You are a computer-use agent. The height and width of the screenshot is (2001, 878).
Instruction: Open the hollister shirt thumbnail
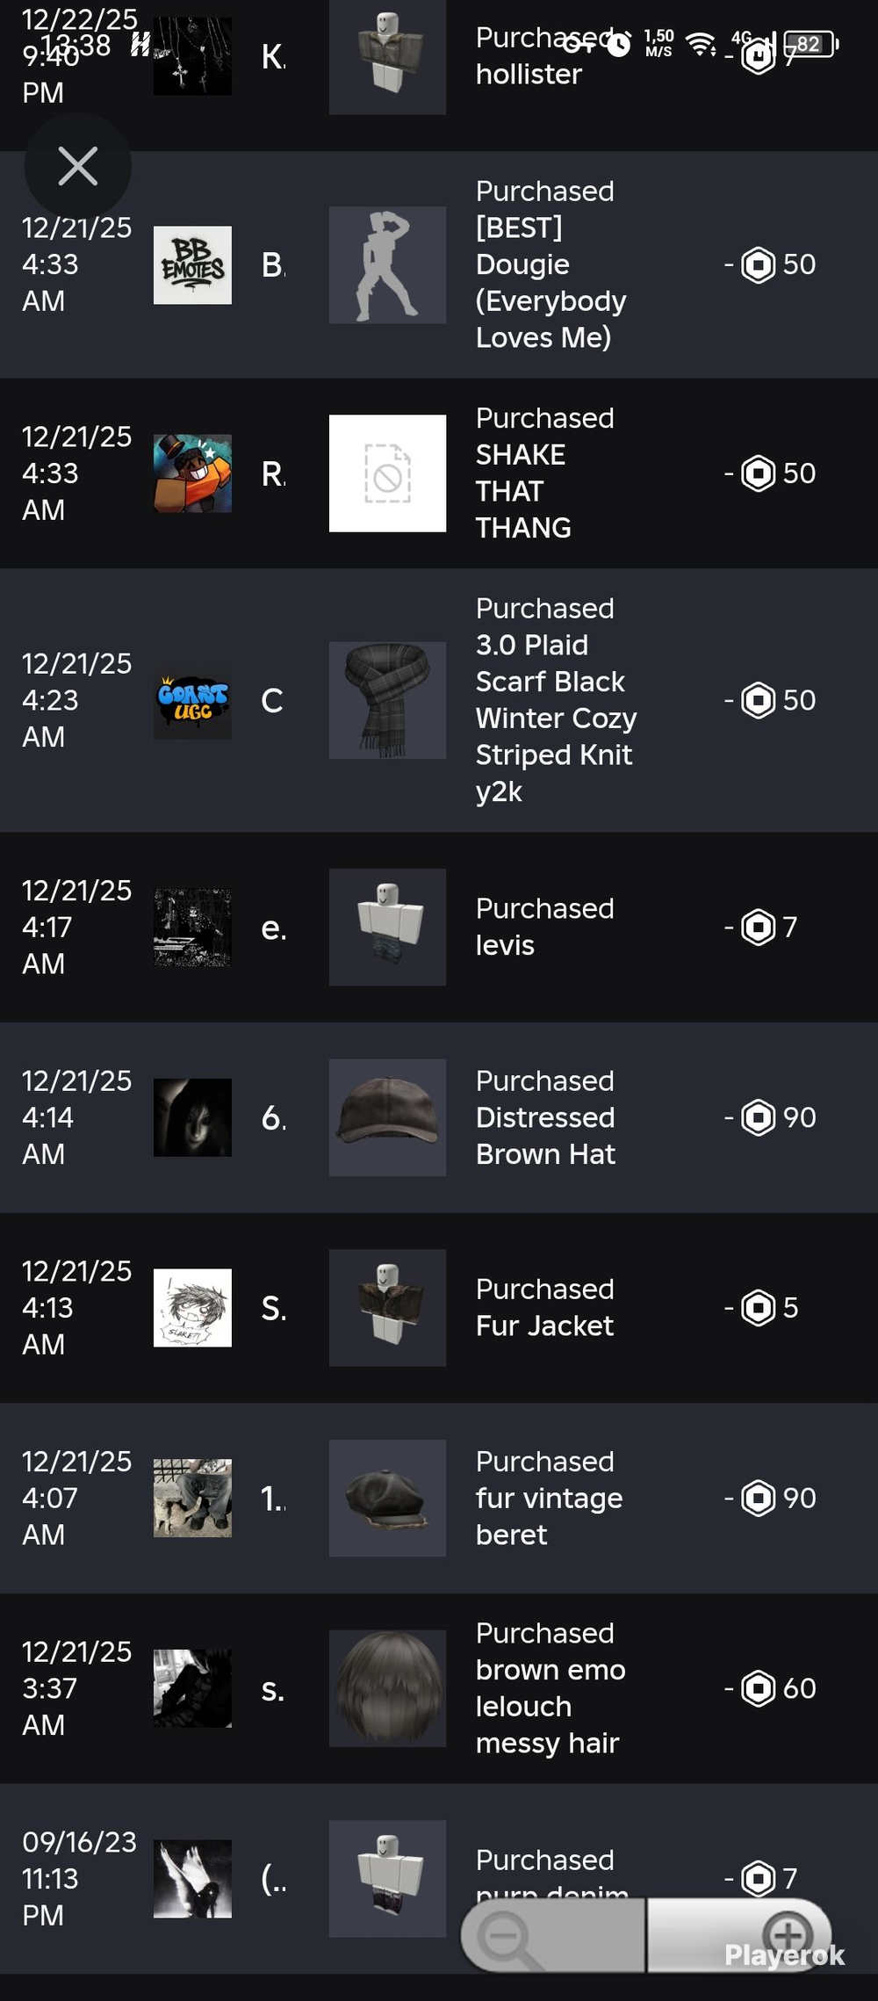click(387, 57)
